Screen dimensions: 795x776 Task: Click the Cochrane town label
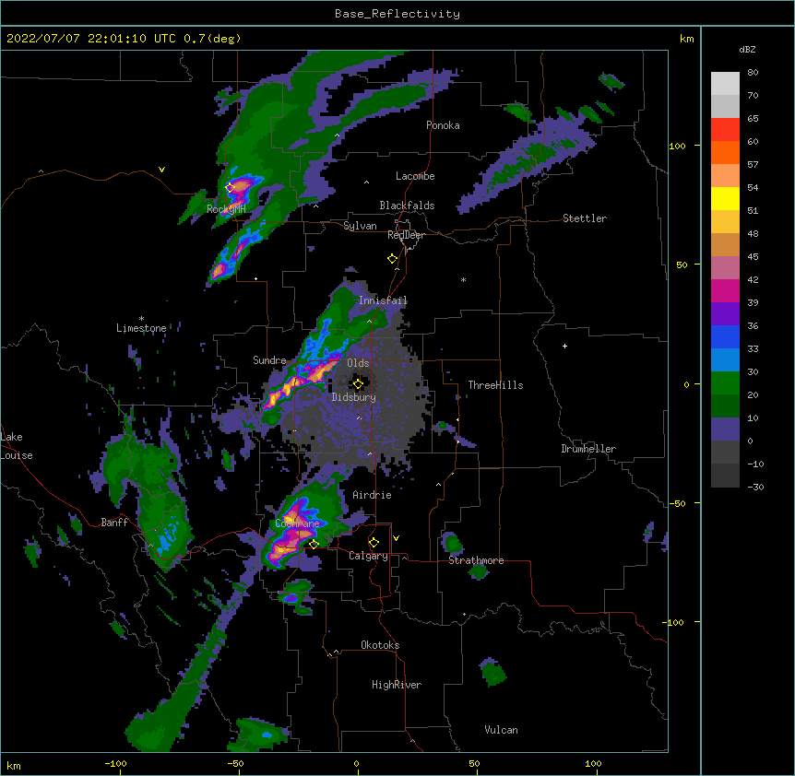[x=297, y=523]
